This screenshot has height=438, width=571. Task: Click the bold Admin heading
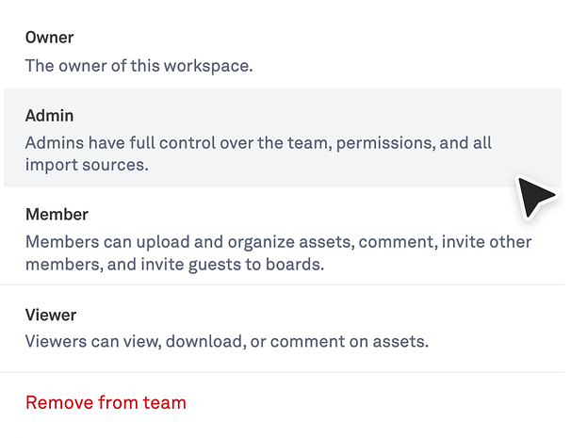tap(49, 116)
